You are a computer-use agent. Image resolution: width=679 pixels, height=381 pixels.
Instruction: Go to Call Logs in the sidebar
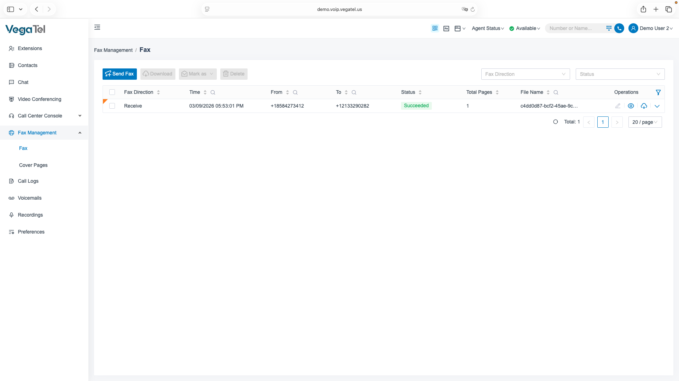28,181
